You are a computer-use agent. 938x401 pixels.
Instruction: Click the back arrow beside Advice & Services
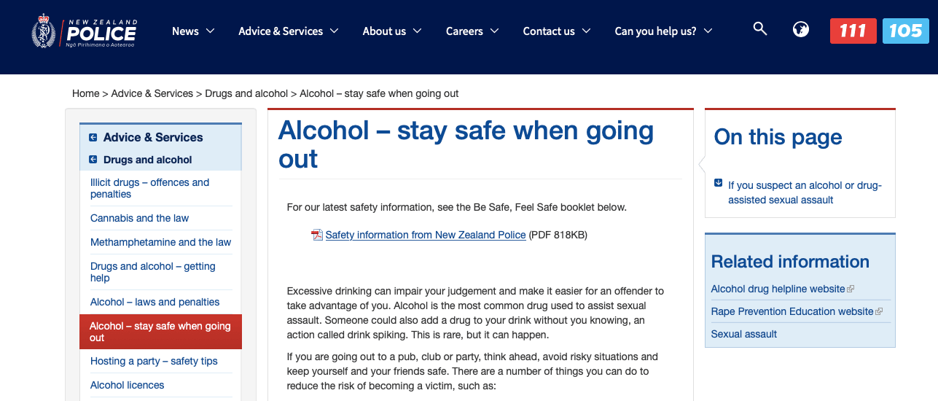click(x=93, y=137)
